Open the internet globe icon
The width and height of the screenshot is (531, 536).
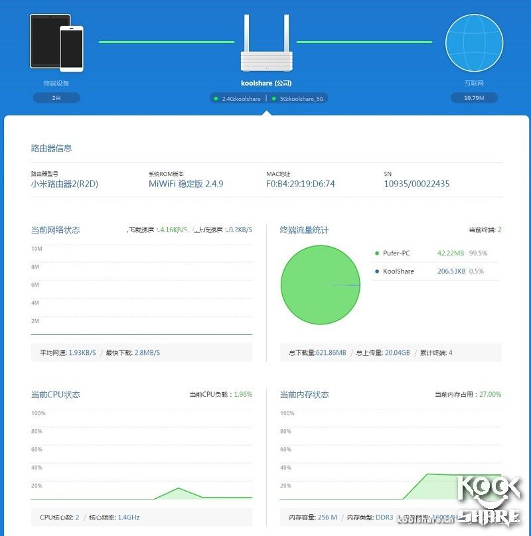tap(474, 42)
